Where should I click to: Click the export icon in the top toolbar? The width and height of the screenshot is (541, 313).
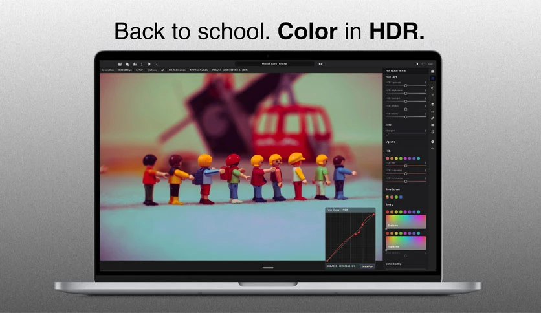tap(135, 64)
